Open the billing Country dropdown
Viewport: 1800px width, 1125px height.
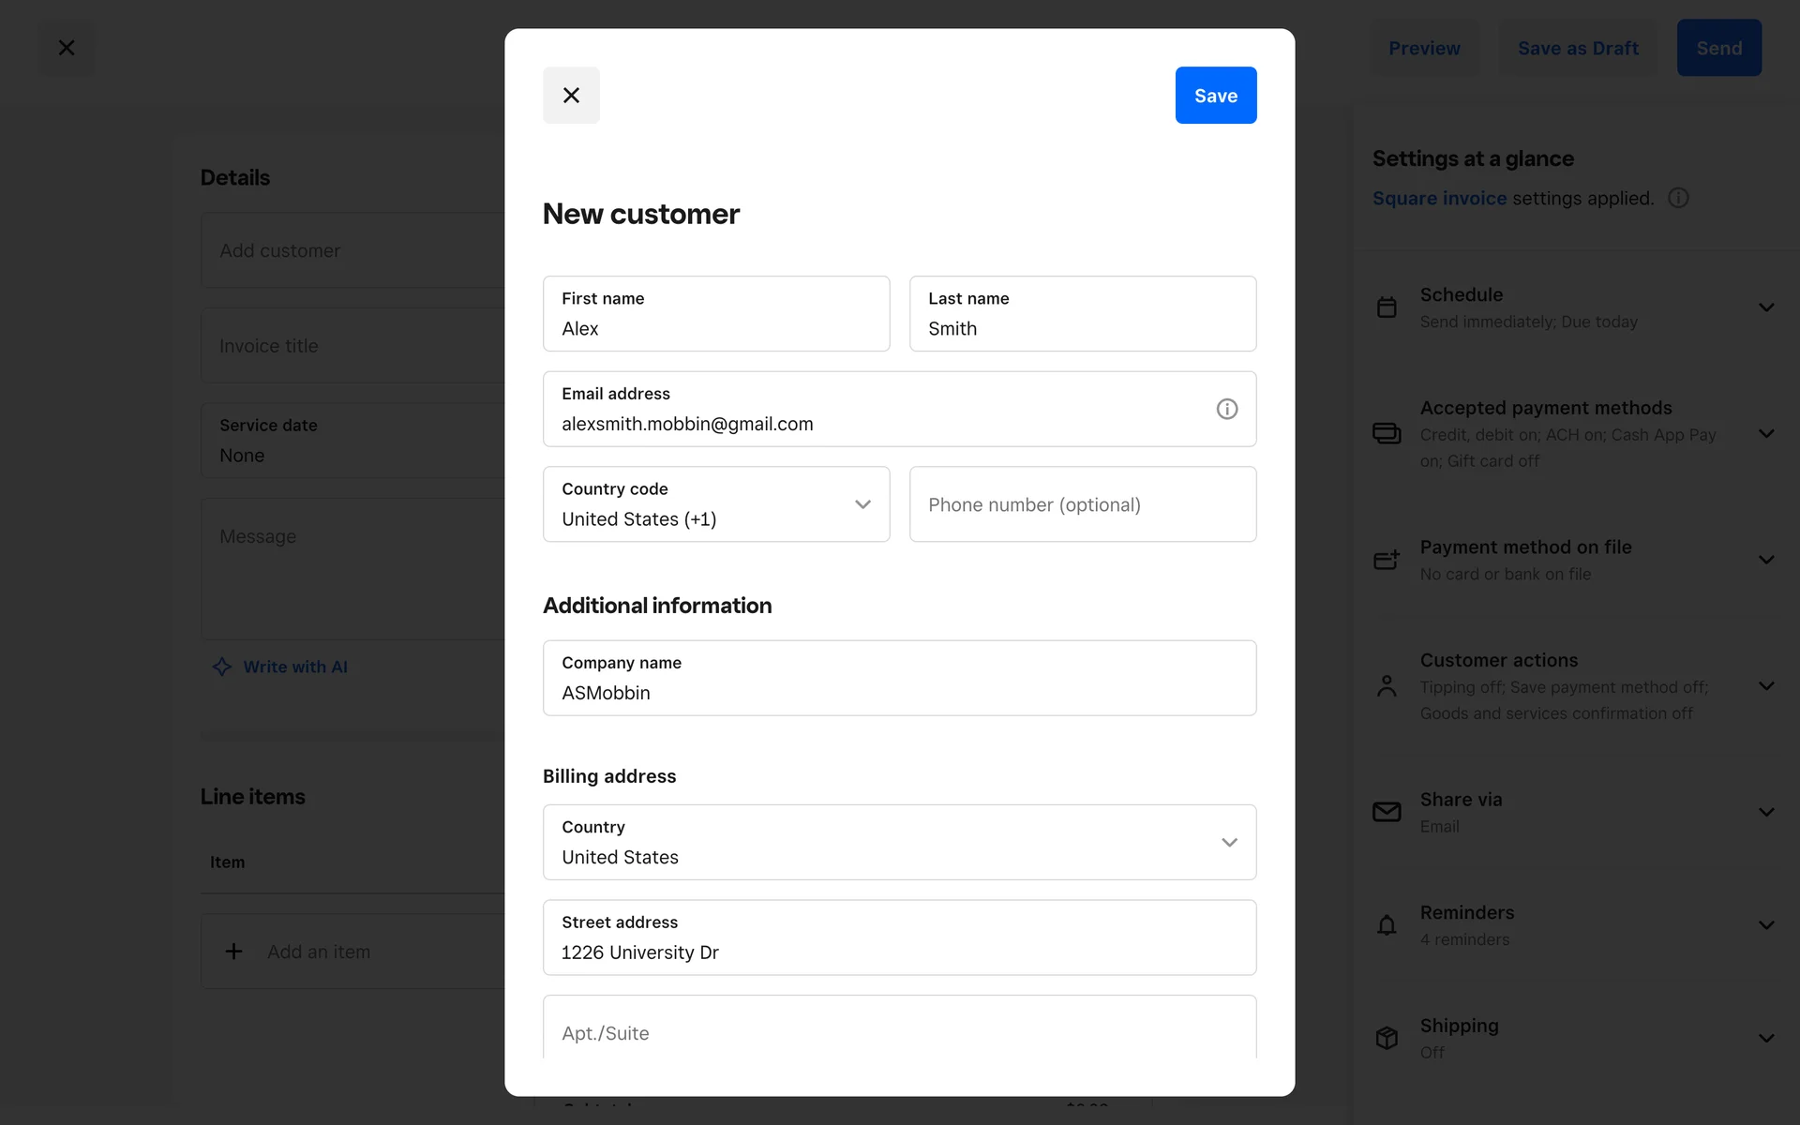pos(899,842)
